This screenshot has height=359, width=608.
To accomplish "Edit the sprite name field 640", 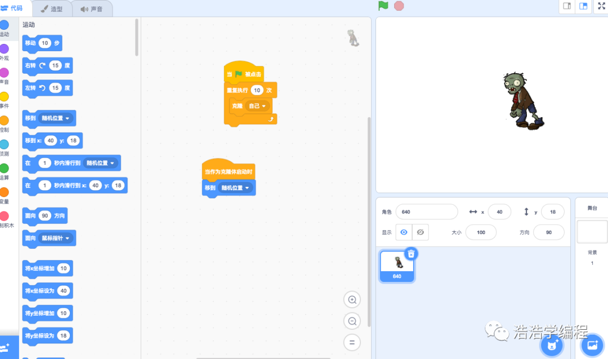I will tap(427, 212).
